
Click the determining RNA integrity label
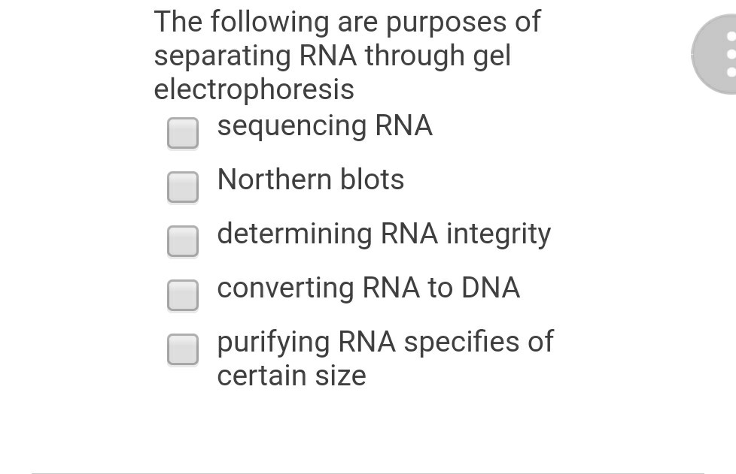[x=383, y=234]
